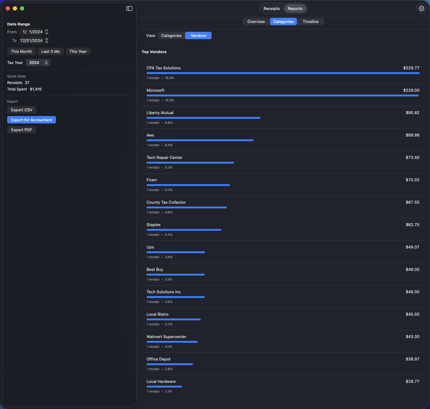
Task: Select the Vendors view toggle
Action: (198, 35)
